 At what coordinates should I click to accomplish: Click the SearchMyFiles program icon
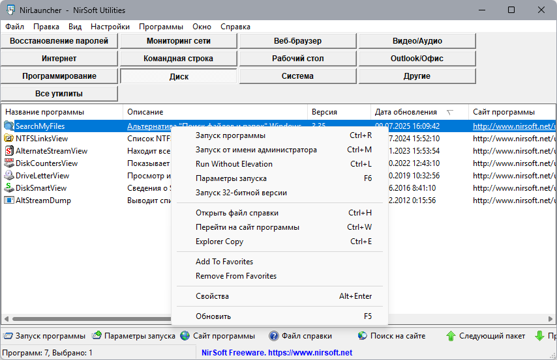pyautogui.click(x=9, y=126)
